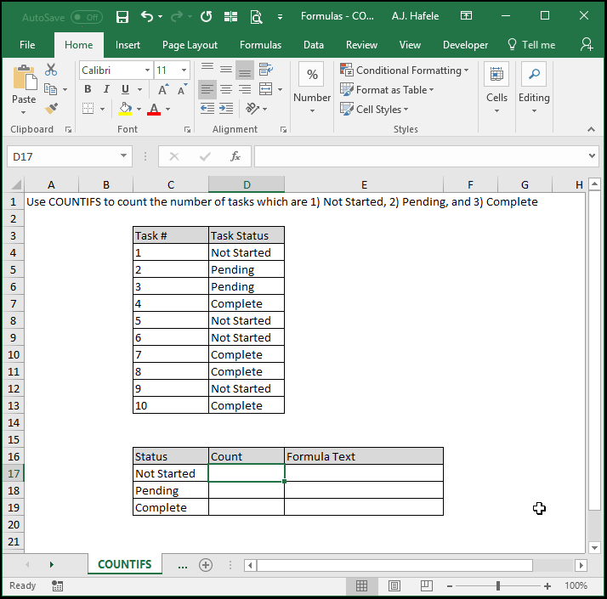Click the Tell me search box

531,45
